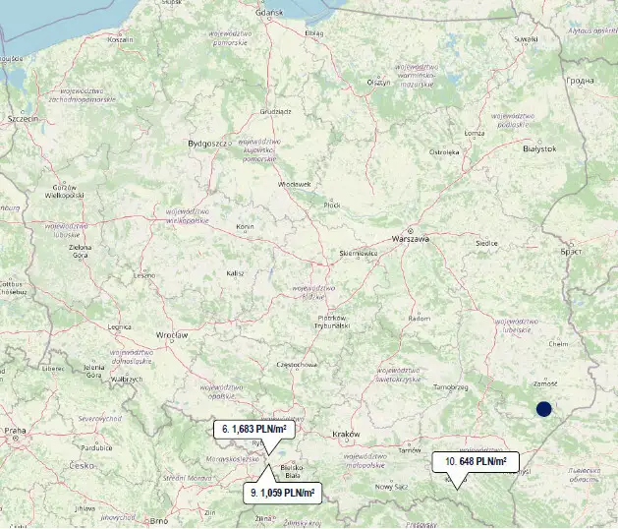Screen dimensions: 618x529
Task: Click the Olsztyn city label
Action: (x=378, y=83)
